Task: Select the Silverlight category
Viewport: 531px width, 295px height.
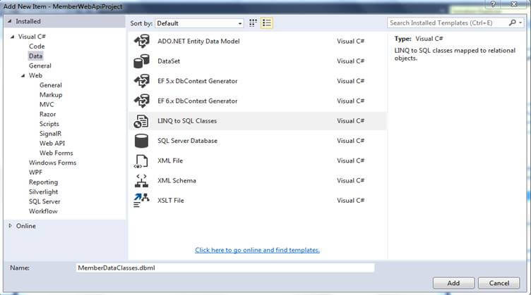Action: click(43, 192)
